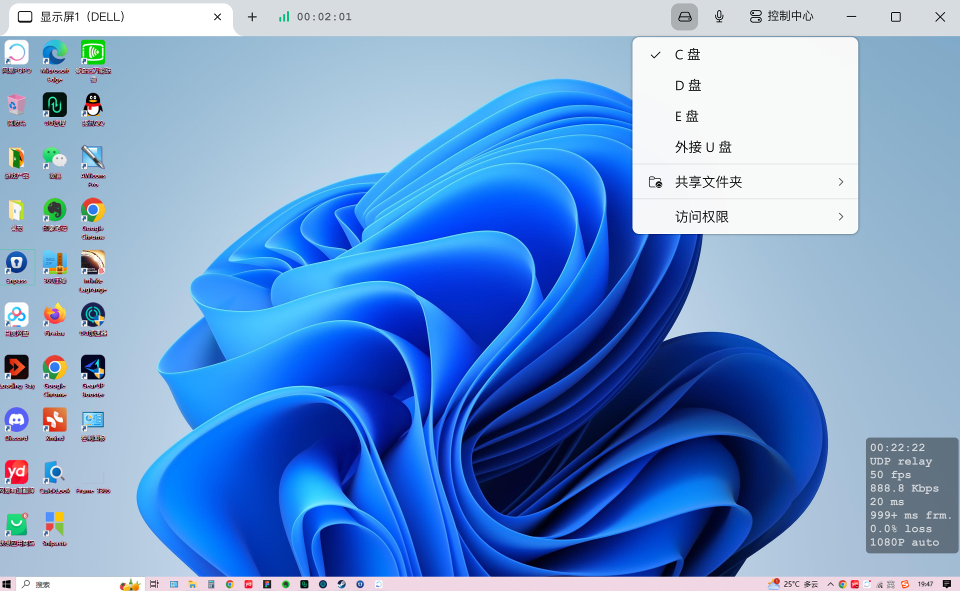Open 控制面板 desktop shortcut
The width and height of the screenshot is (960, 591).
[x=93, y=425]
